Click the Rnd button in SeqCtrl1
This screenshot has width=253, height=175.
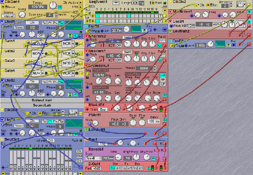pos(79,156)
